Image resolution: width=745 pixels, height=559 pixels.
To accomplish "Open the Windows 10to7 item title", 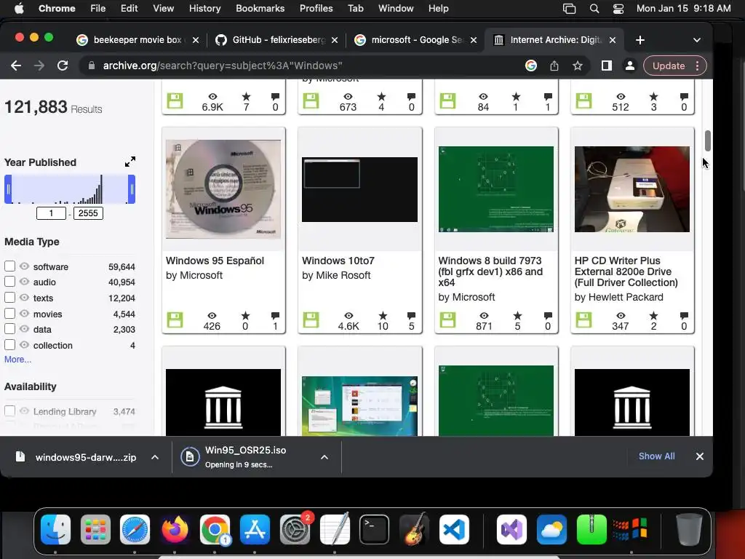I will [x=338, y=261].
